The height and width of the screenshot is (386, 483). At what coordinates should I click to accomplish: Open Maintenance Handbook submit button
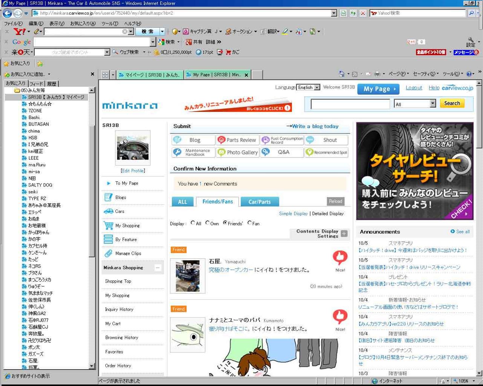tap(193, 152)
